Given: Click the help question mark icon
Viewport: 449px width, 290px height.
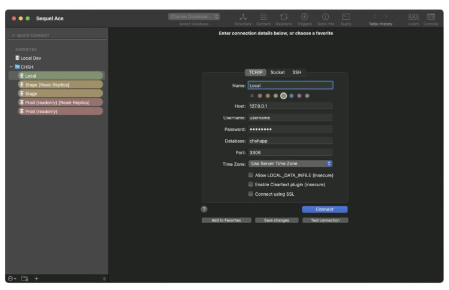Looking at the screenshot, I should coord(204,209).
